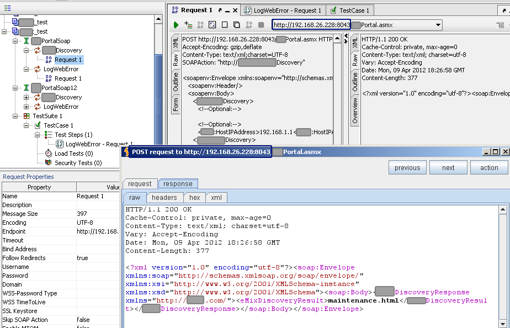This screenshot has height=328, width=510.
Task: Click Burp action button
Action: [x=489, y=167]
